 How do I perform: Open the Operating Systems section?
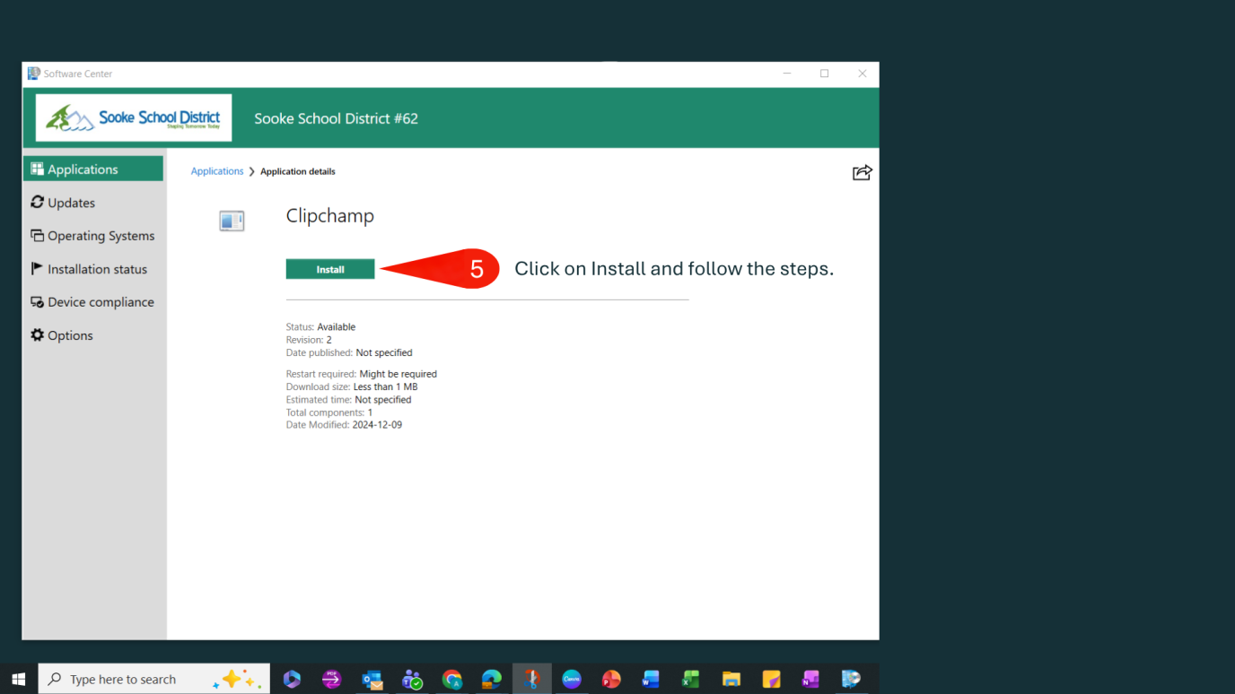click(101, 235)
